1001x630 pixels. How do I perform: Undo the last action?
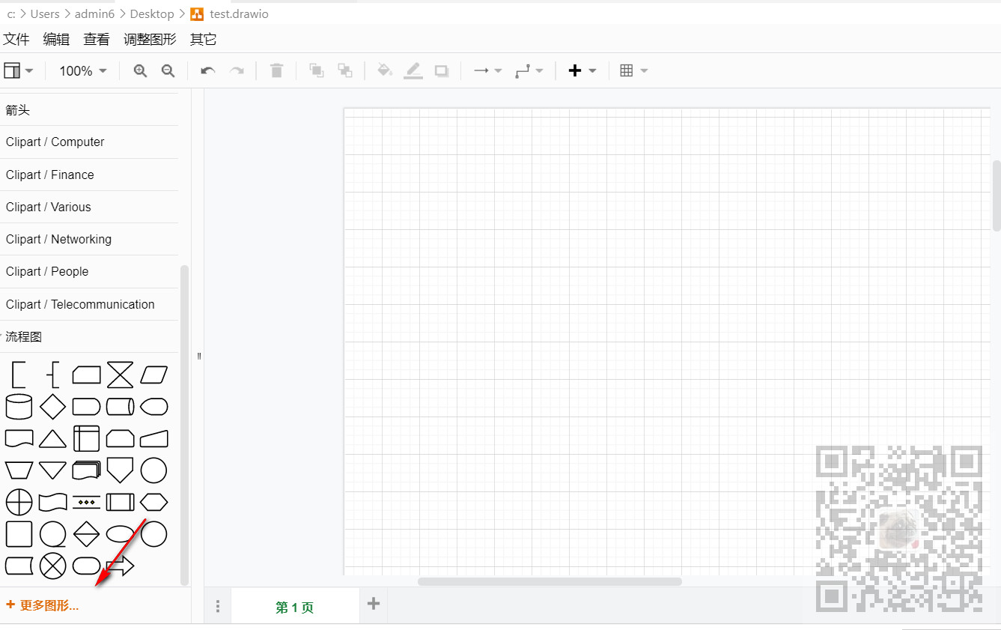208,70
